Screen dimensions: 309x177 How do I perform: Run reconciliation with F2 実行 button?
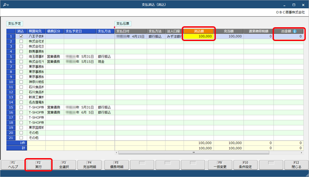38,165
